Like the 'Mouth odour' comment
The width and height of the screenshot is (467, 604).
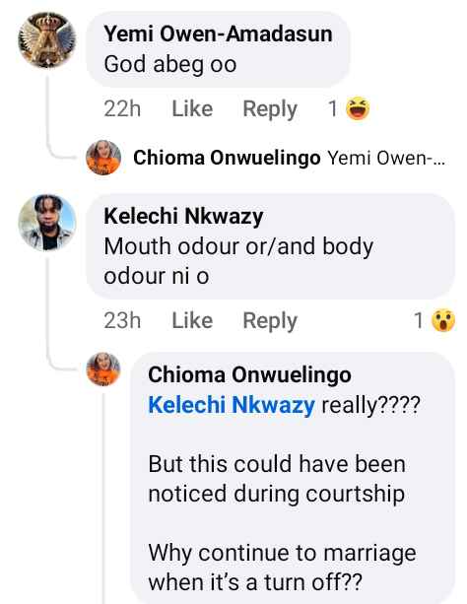[x=192, y=320]
